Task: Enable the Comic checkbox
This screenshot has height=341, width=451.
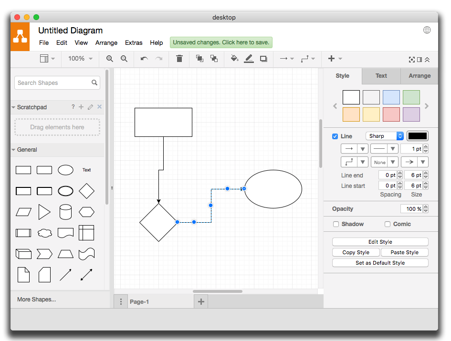Action: [388, 224]
